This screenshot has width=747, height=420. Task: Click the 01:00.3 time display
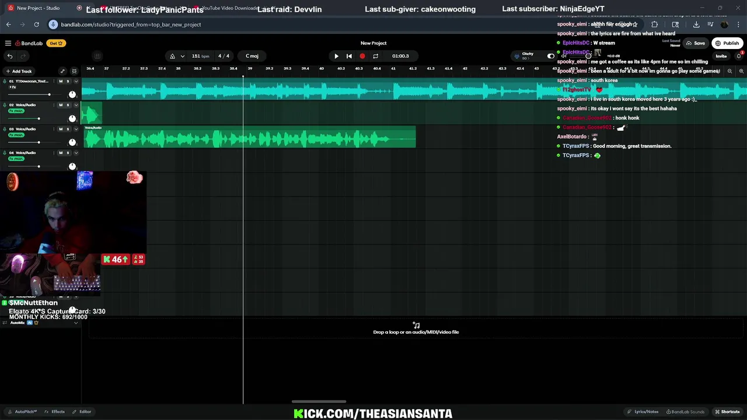coord(400,56)
